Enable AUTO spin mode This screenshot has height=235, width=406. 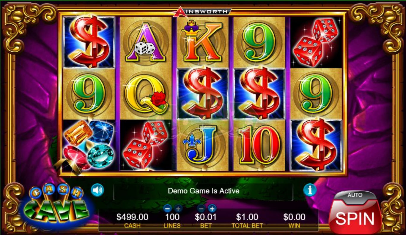(355, 195)
